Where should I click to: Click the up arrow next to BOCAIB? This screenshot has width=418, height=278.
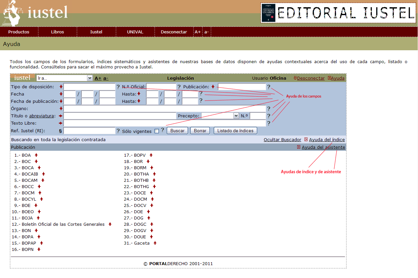tap(43, 174)
